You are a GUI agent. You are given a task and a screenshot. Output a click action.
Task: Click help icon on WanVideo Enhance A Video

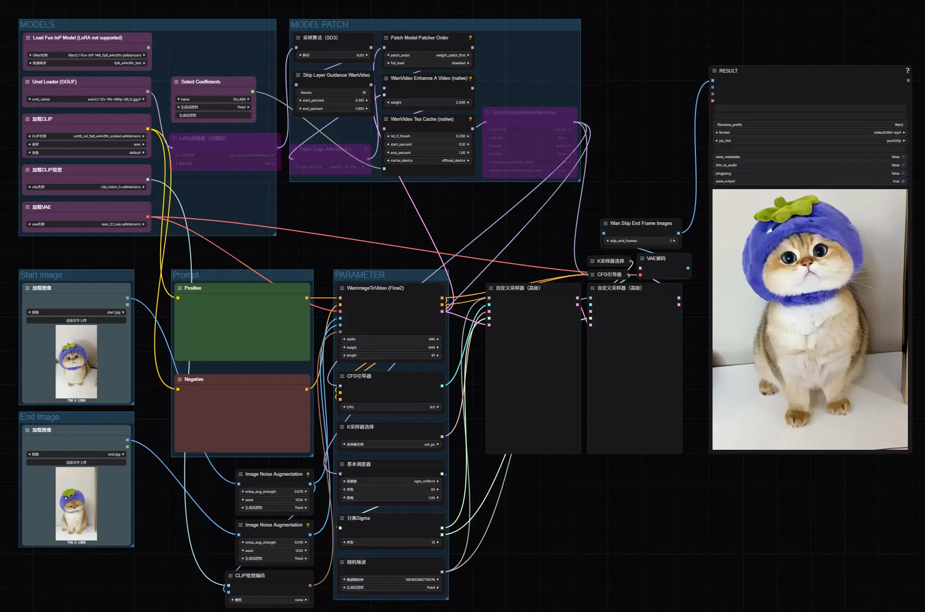(x=471, y=78)
